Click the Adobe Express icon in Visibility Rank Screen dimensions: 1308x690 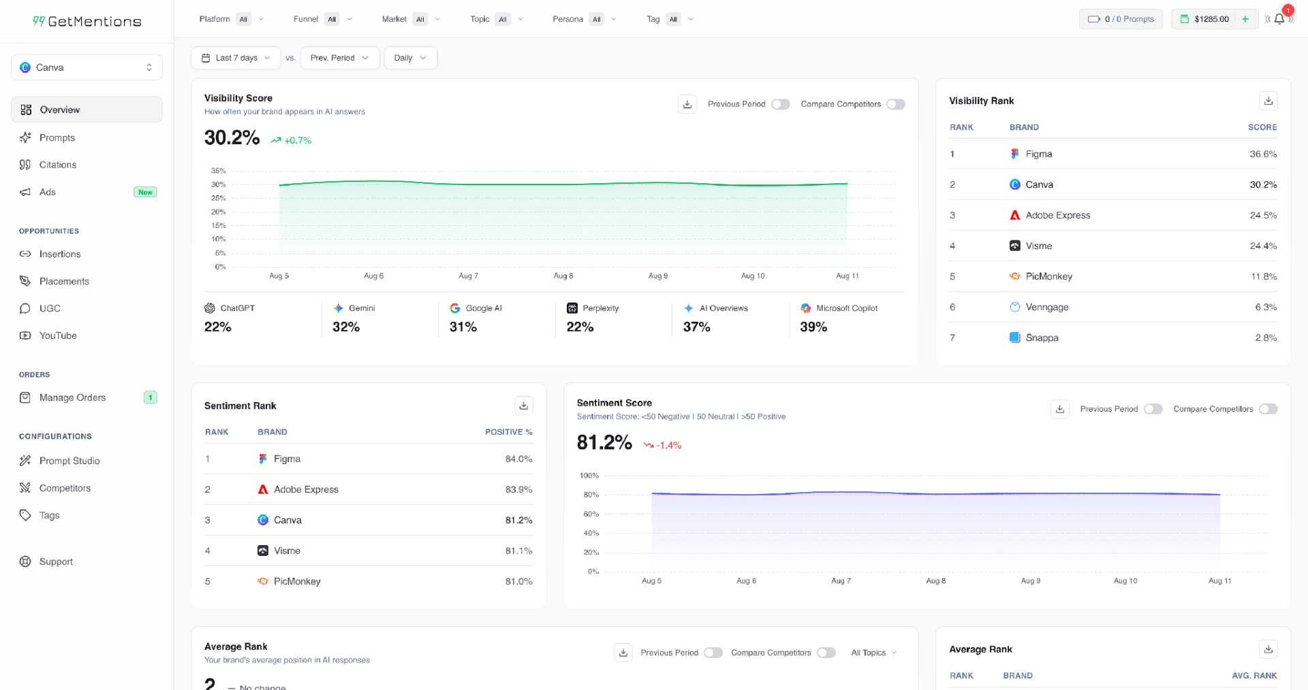coord(1015,215)
